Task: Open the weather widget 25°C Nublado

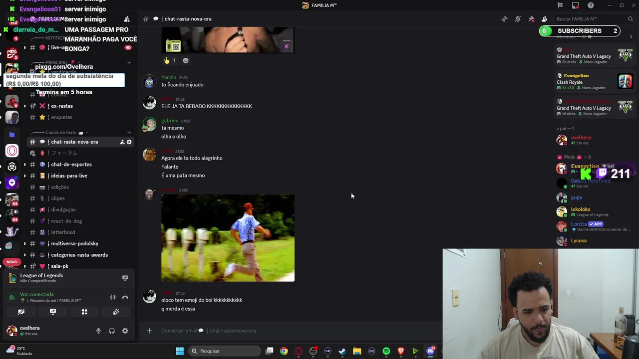Action: pyautogui.click(x=20, y=351)
